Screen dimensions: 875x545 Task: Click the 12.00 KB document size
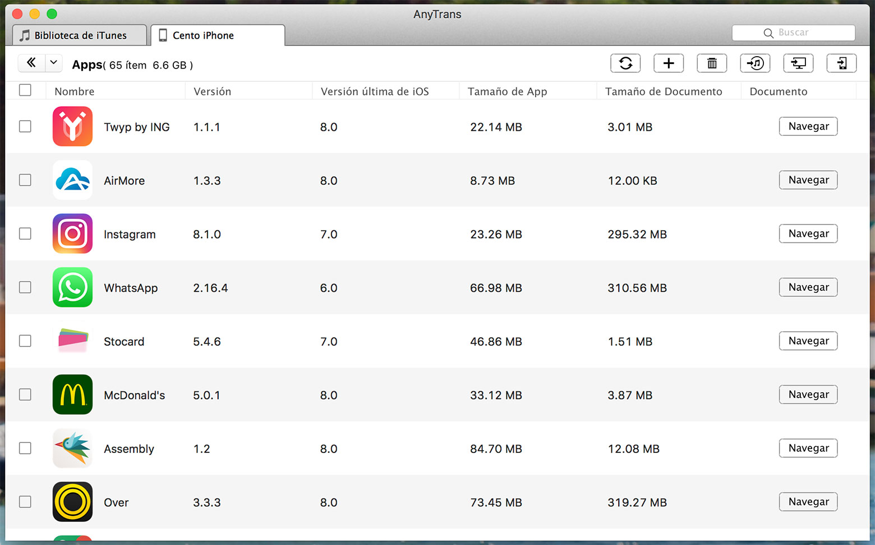click(632, 181)
